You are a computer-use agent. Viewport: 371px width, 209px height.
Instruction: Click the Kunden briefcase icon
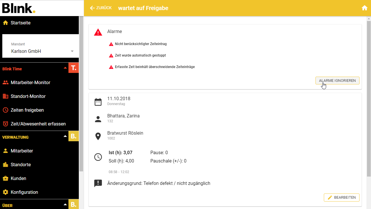tap(5, 179)
